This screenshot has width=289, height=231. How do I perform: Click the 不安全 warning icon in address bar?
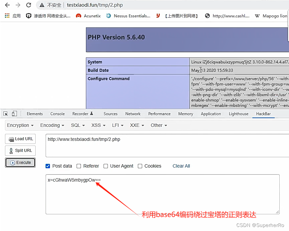(41, 5)
